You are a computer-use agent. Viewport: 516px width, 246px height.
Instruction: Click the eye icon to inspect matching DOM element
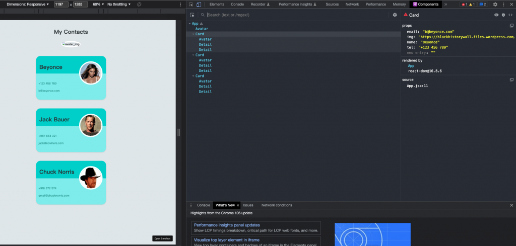pyautogui.click(x=496, y=15)
